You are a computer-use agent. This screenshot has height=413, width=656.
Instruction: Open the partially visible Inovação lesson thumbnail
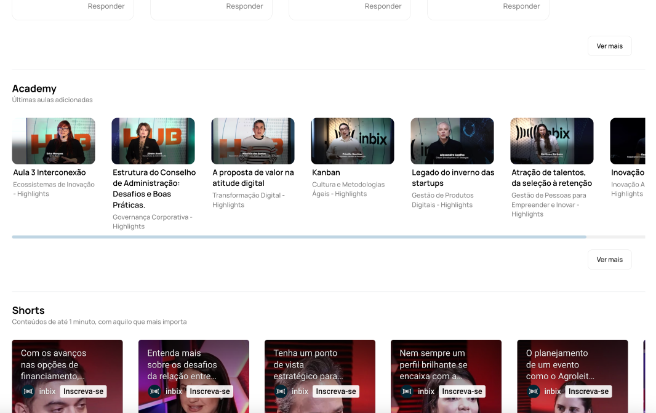pyautogui.click(x=628, y=141)
